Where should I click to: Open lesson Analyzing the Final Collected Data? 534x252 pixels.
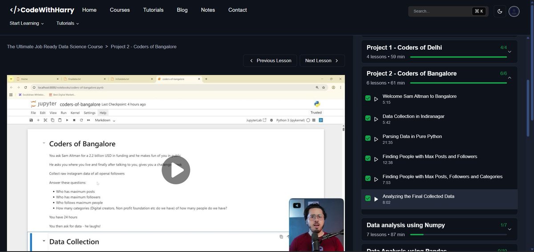(x=418, y=196)
